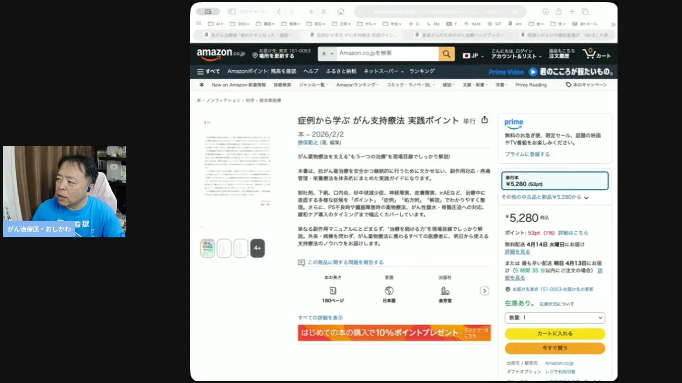
Task: Open author 勝俣範之 link
Action: (308, 143)
